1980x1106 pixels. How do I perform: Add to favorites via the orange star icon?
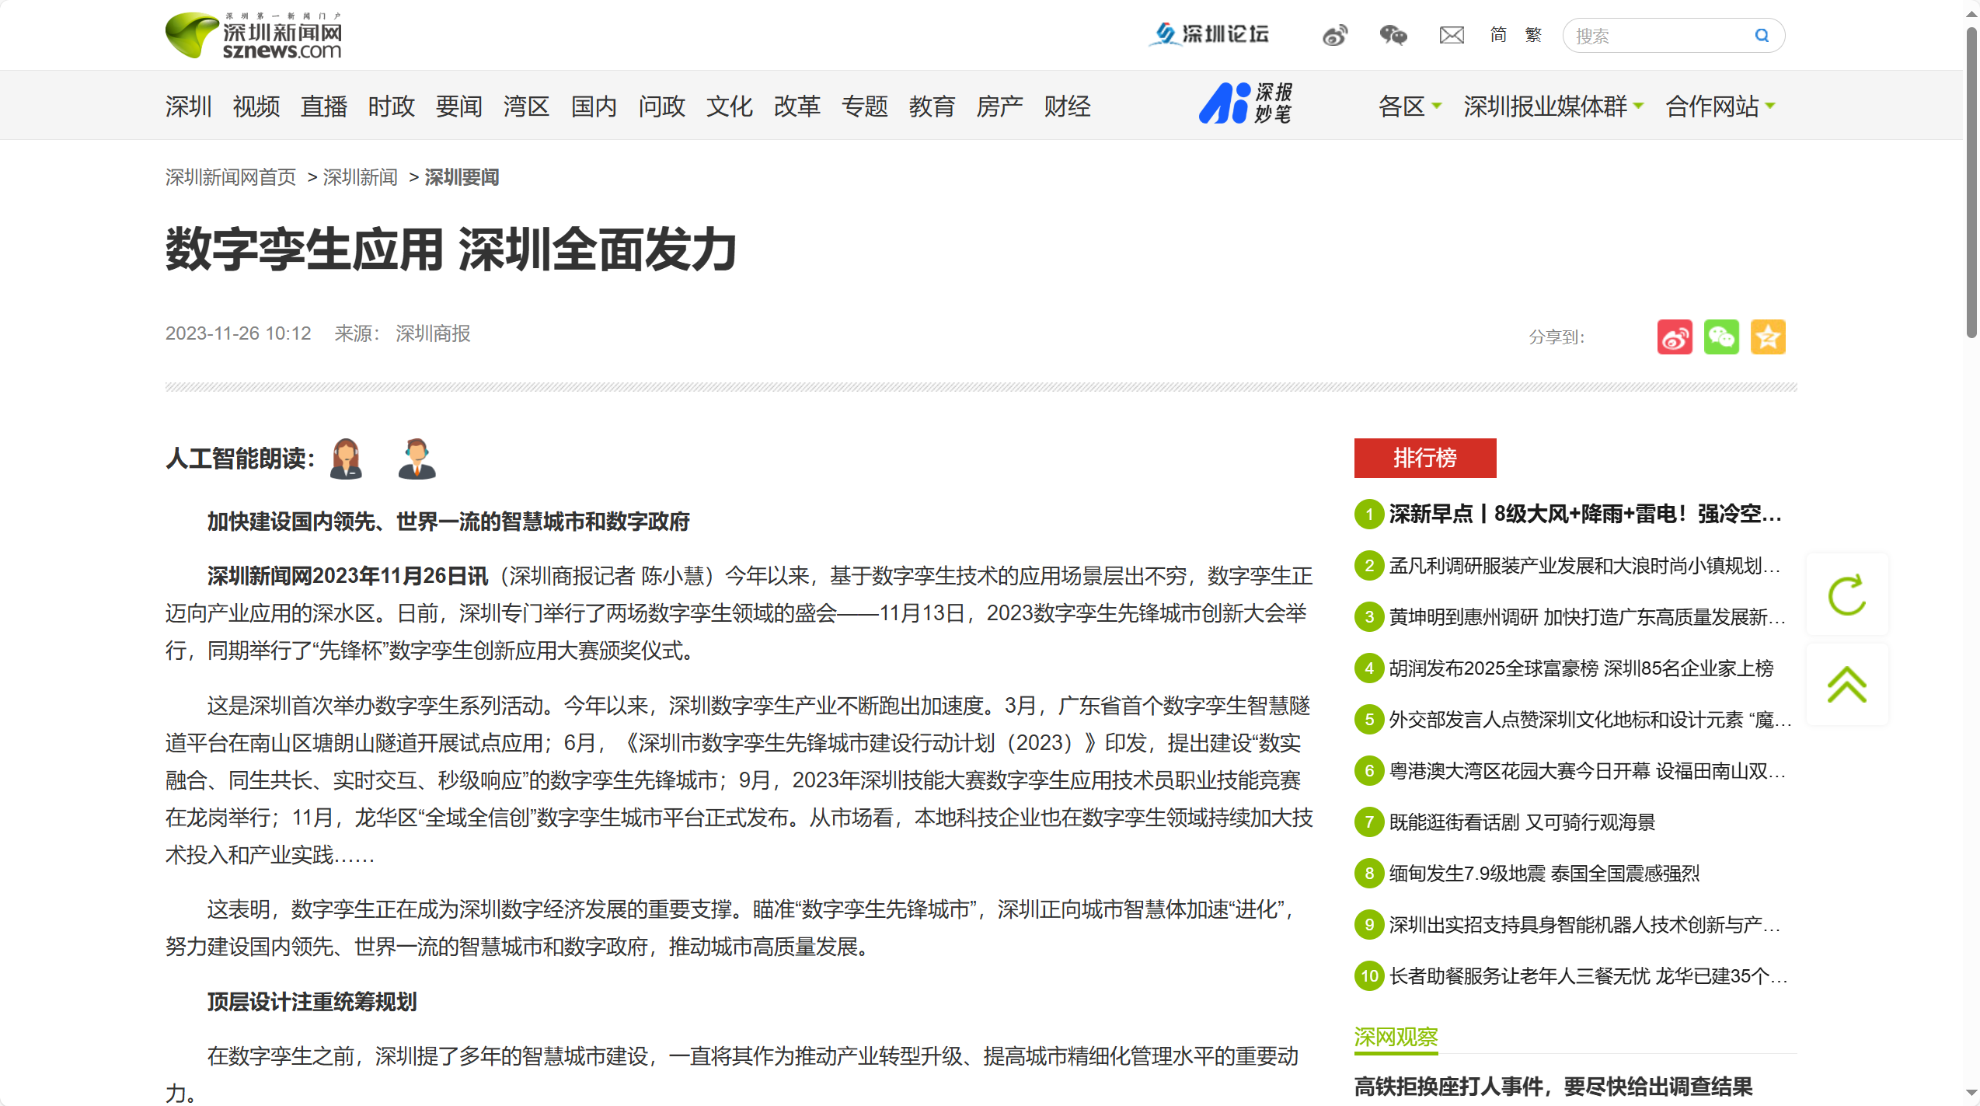[x=1768, y=337]
